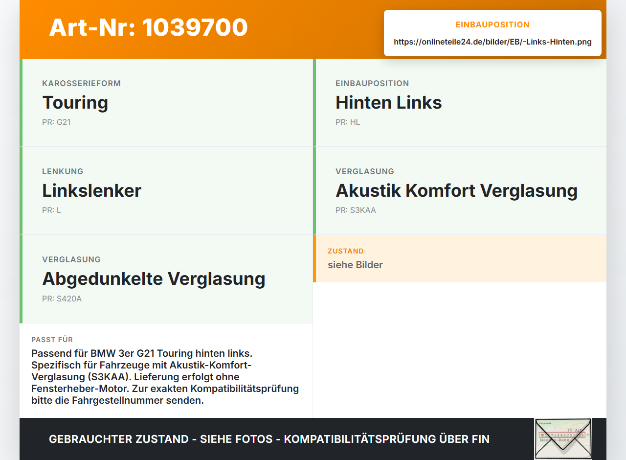
Task: Select the Linkslenker value
Action: [x=91, y=190]
